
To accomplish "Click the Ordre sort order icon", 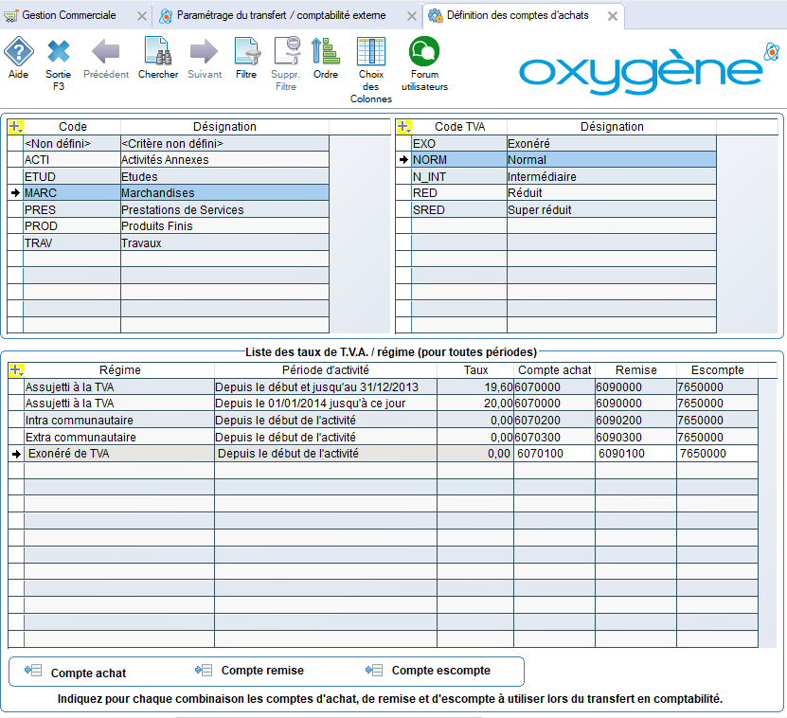I will [x=325, y=52].
